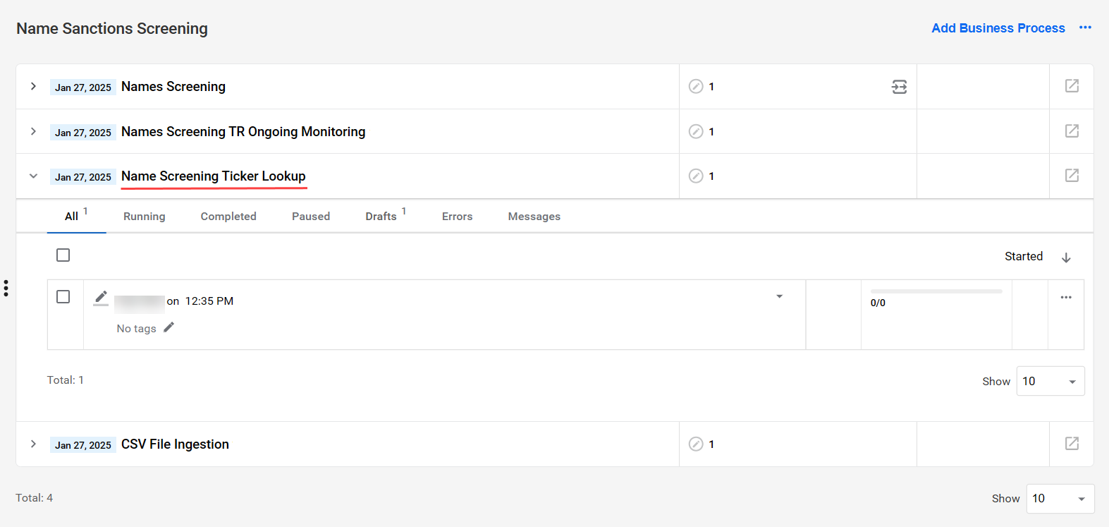Check the checkbox for the 12:35 PM entry
Image resolution: width=1109 pixels, height=527 pixels.
63,296
